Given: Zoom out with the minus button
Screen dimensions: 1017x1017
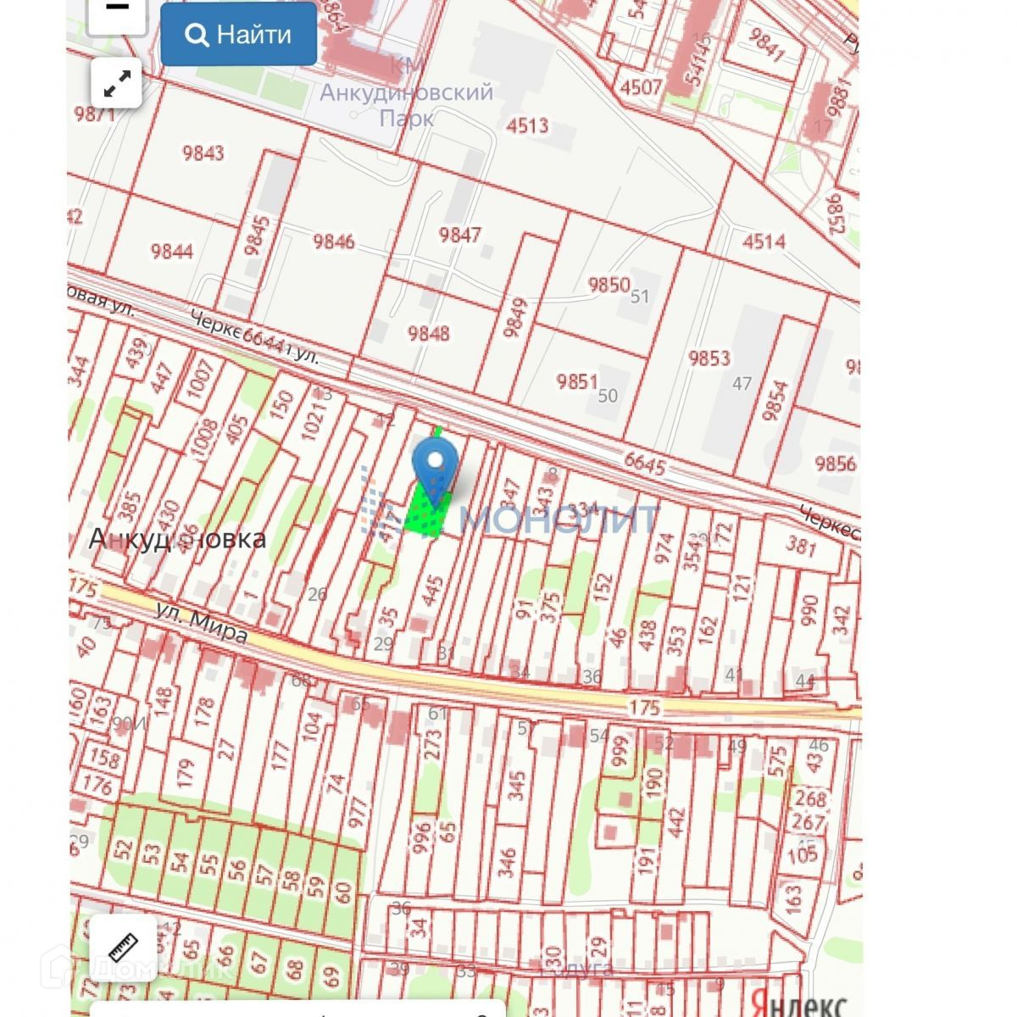Looking at the screenshot, I should [117, 10].
